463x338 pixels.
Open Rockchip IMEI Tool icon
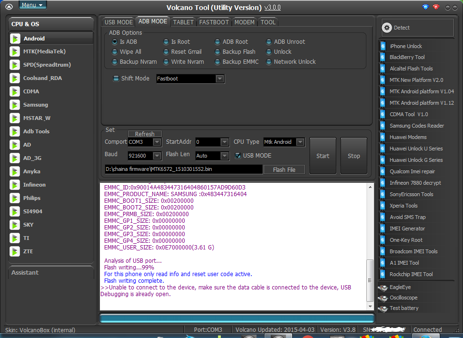coord(383,275)
